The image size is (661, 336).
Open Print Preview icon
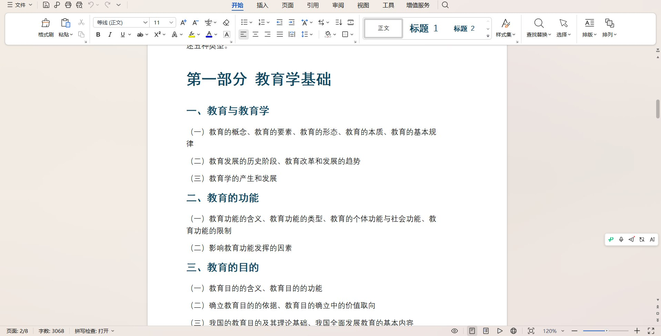(x=79, y=5)
